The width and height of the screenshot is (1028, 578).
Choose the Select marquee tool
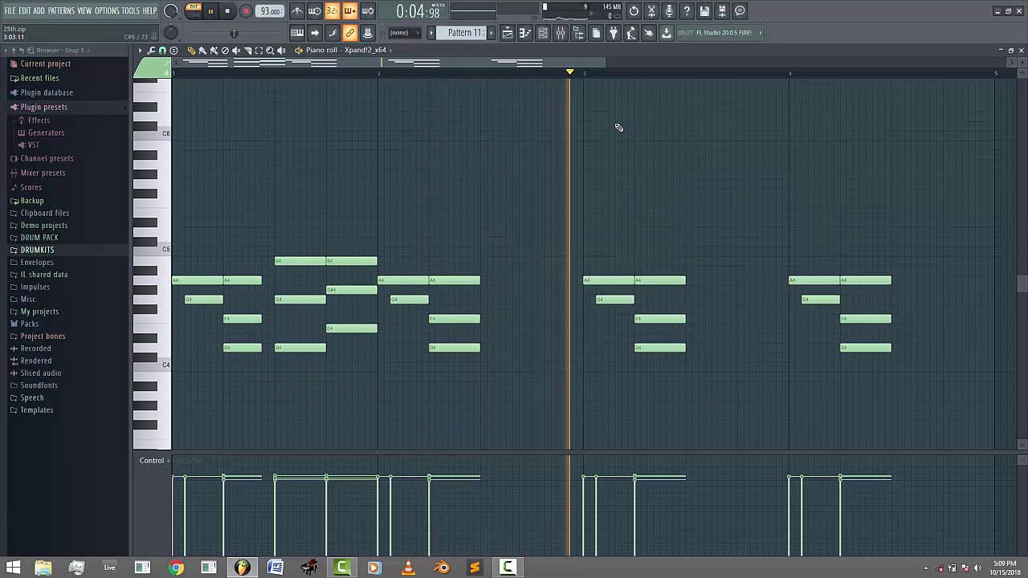tap(259, 50)
